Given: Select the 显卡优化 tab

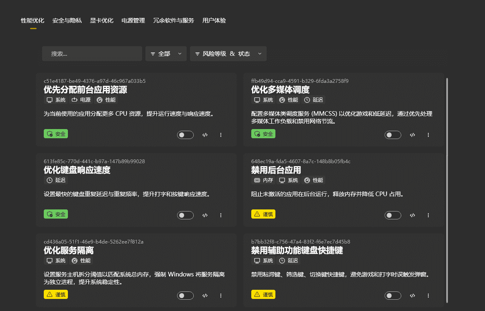Looking at the screenshot, I should point(101,21).
